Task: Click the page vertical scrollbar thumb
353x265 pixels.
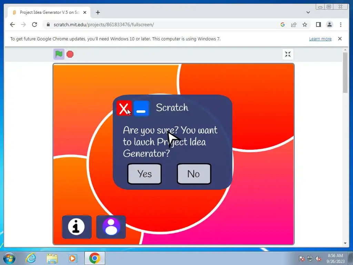Action: pos(345,72)
